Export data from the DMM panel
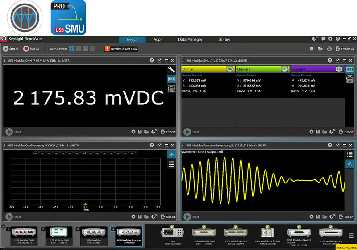 coord(168,132)
